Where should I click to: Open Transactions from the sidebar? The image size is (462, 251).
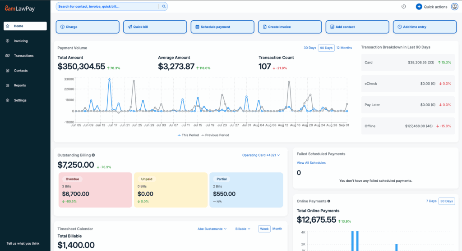pos(23,56)
